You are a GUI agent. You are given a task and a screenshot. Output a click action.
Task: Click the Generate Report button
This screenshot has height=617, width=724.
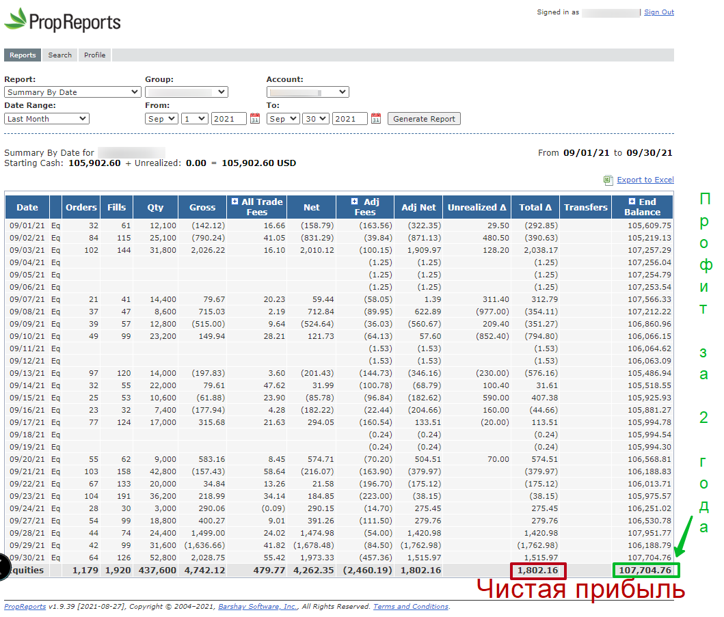(x=424, y=119)
